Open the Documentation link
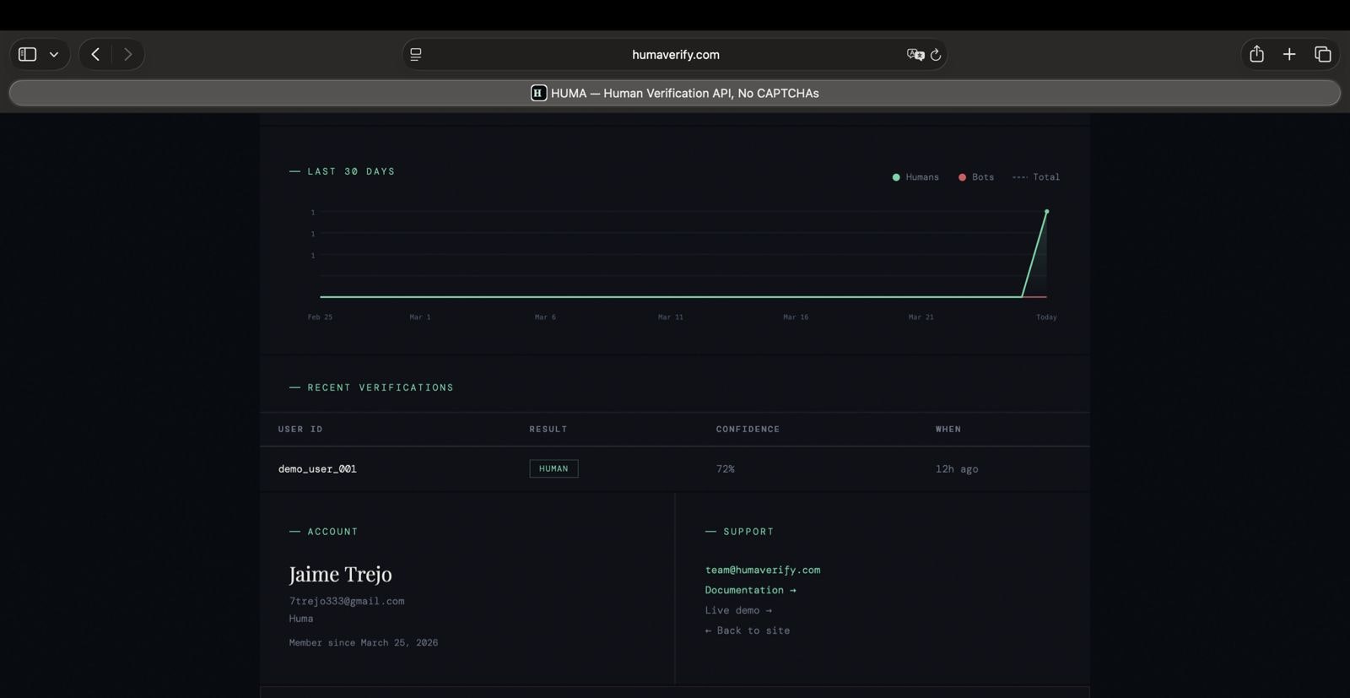The height and width of the screenshot is (698, 1350). coord(750,590)
